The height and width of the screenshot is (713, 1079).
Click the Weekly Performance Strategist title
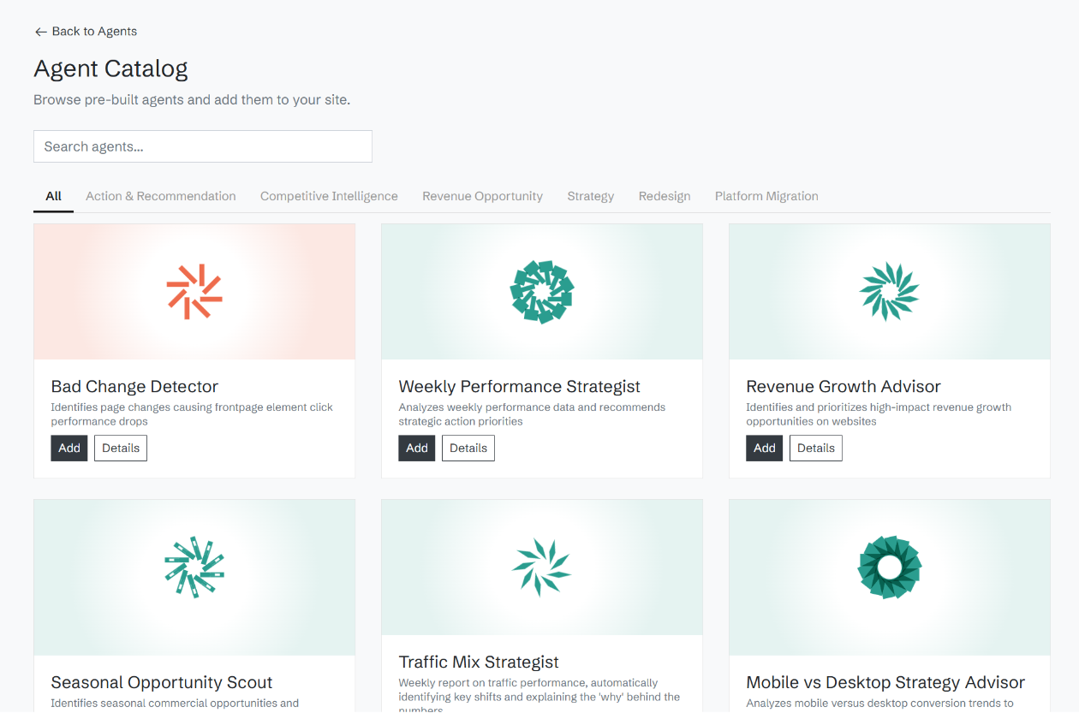coord(520,387)
